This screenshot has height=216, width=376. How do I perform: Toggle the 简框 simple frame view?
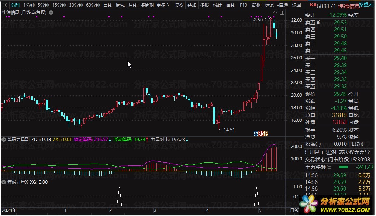256,5
